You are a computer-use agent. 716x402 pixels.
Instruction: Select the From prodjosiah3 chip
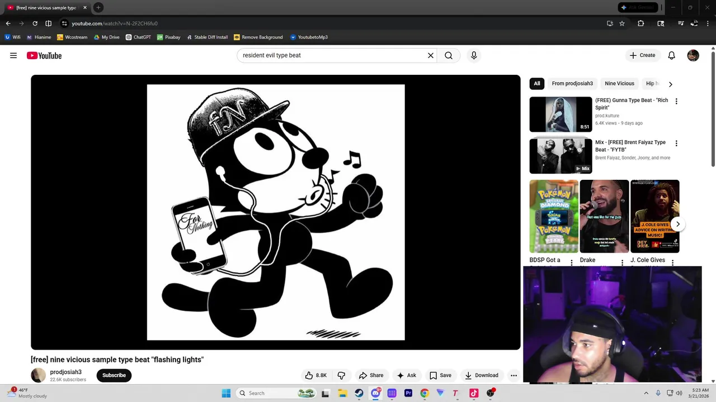click(572, 83)
